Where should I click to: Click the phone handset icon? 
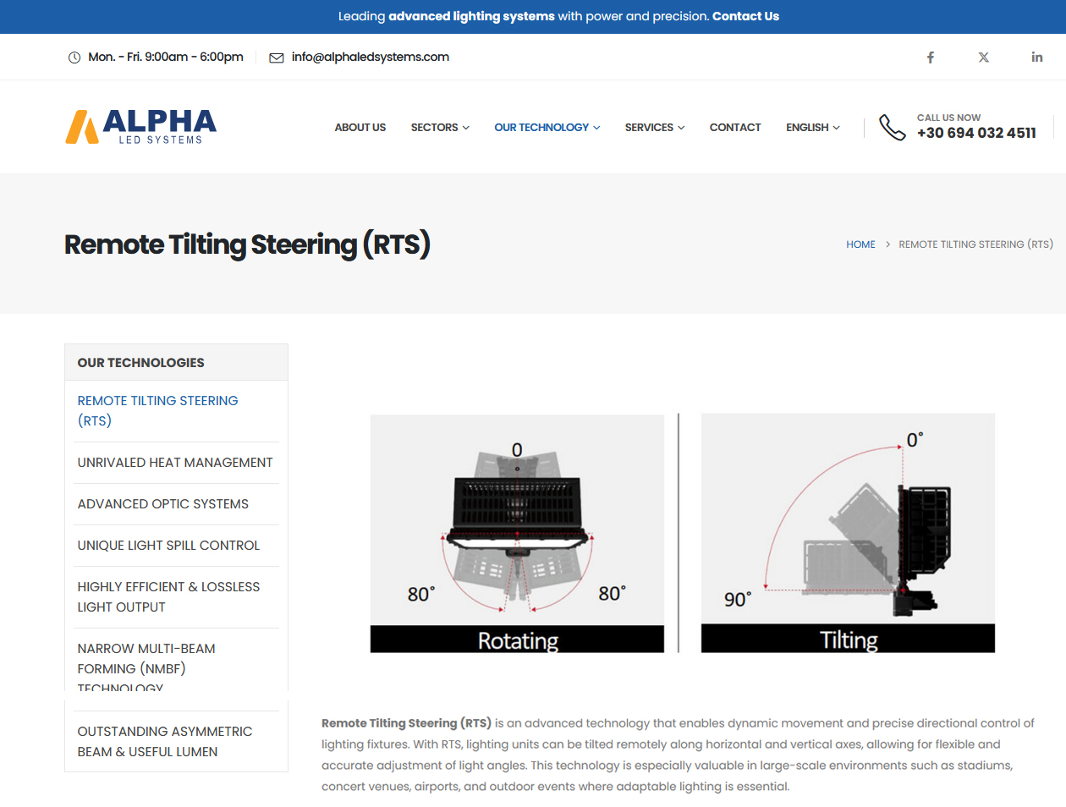[892, 127]
